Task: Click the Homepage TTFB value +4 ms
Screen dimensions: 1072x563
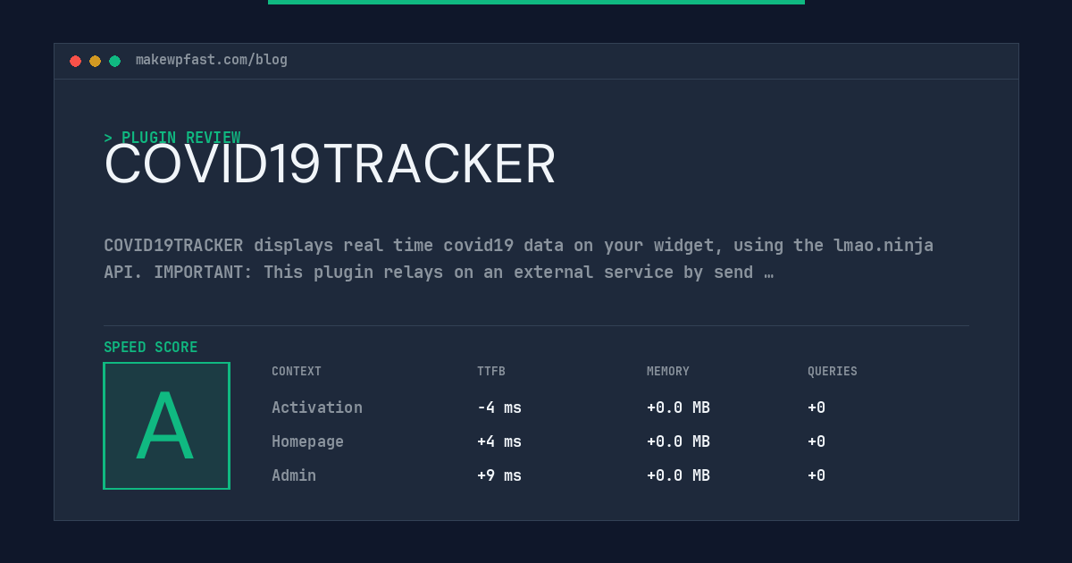Action: (499, 441)
